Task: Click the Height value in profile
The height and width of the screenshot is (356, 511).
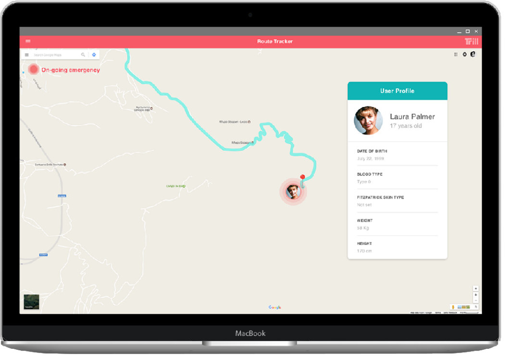Action: (x=364, y=251)
